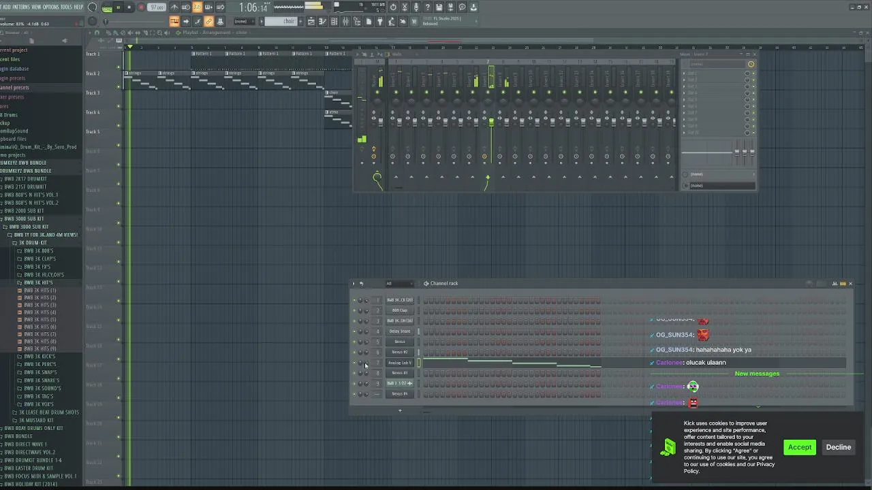The image size is (872, 490).
Task: Expand BWB 3K SNARE'S folder
Action: tap(42, 380)
